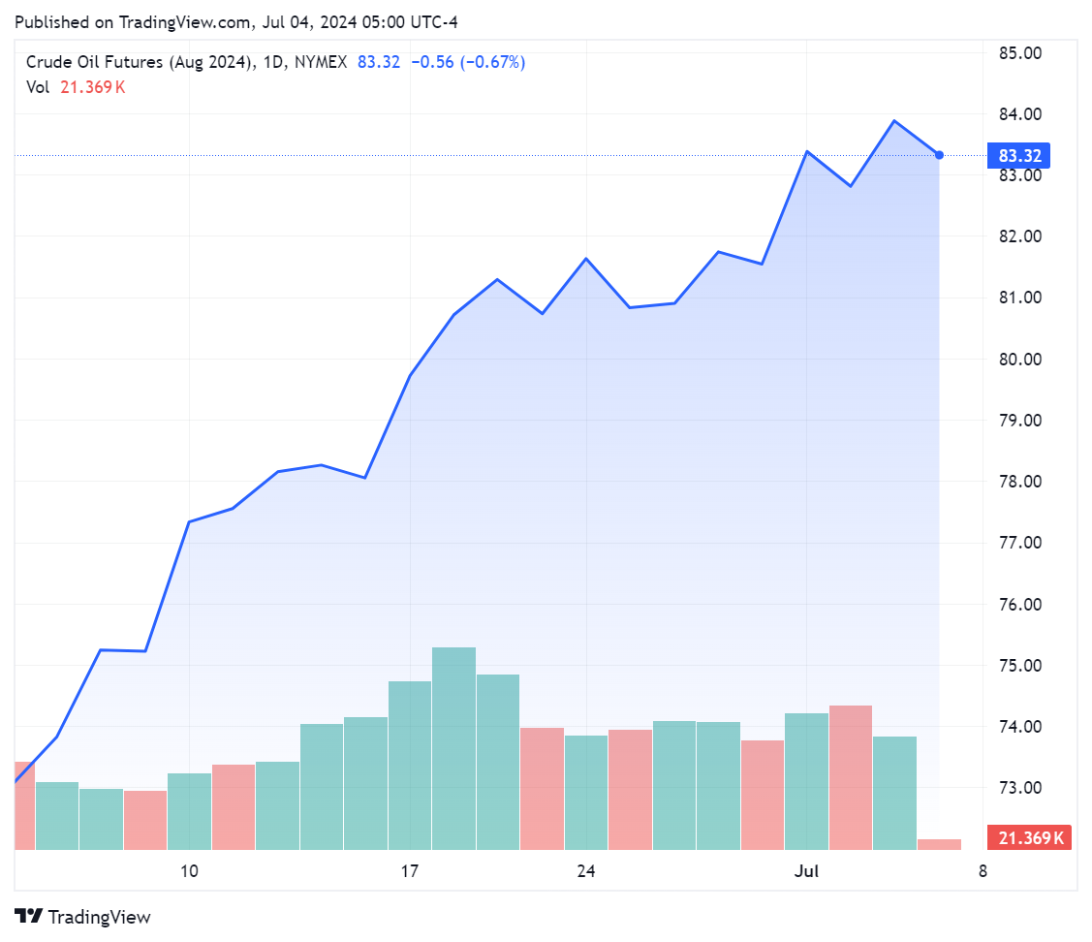Click the Vol indicator label
The width and height of the screenshot is (1092, 942).
coord(38,87)
